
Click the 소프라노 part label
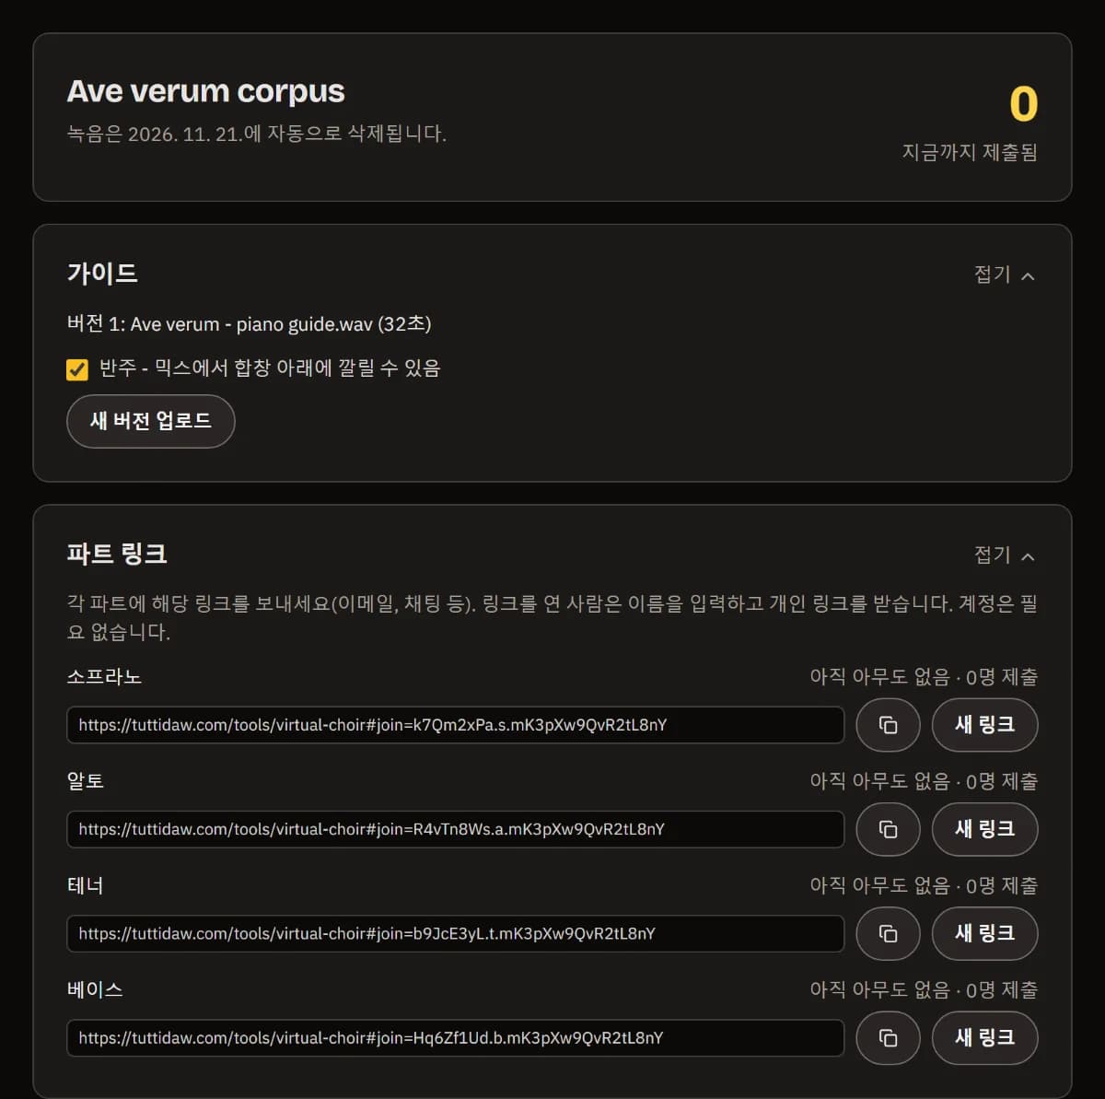click(104, 677)
